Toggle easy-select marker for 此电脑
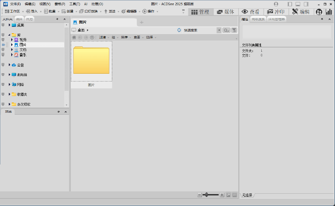The image size is (335, 206). [3, 75]
